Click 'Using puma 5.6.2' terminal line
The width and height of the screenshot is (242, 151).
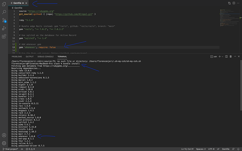click(x=21, y=124)
